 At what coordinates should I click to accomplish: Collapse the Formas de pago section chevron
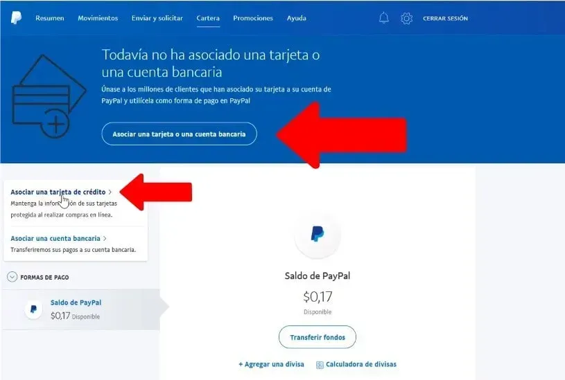12,277
